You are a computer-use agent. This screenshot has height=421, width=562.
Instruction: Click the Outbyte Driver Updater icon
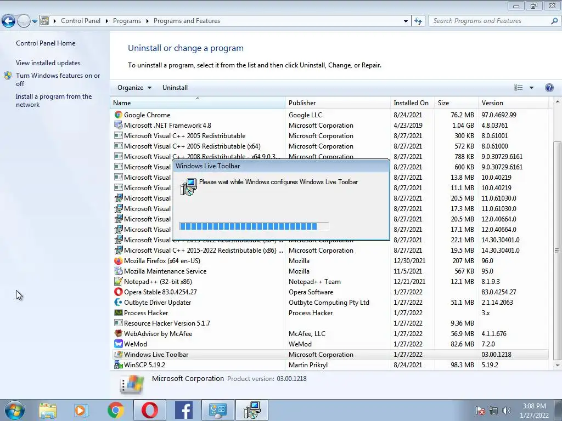[119, 302]
